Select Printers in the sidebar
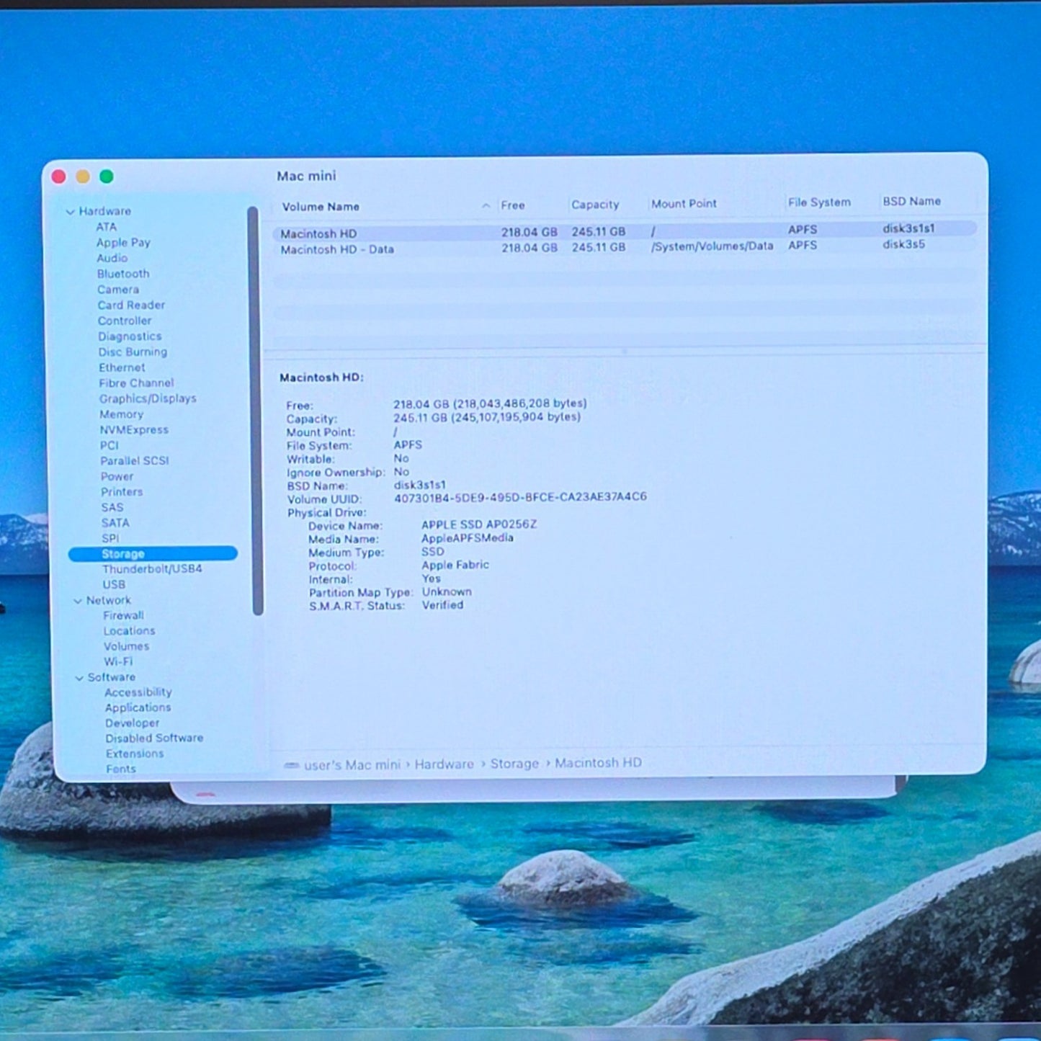Image resolution: width=1041 pixels, height=1041 pixels. [122, 492]
